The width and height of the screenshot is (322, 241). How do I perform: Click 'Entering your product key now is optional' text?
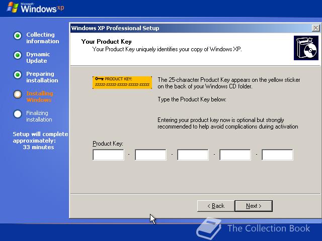[228, 123]
